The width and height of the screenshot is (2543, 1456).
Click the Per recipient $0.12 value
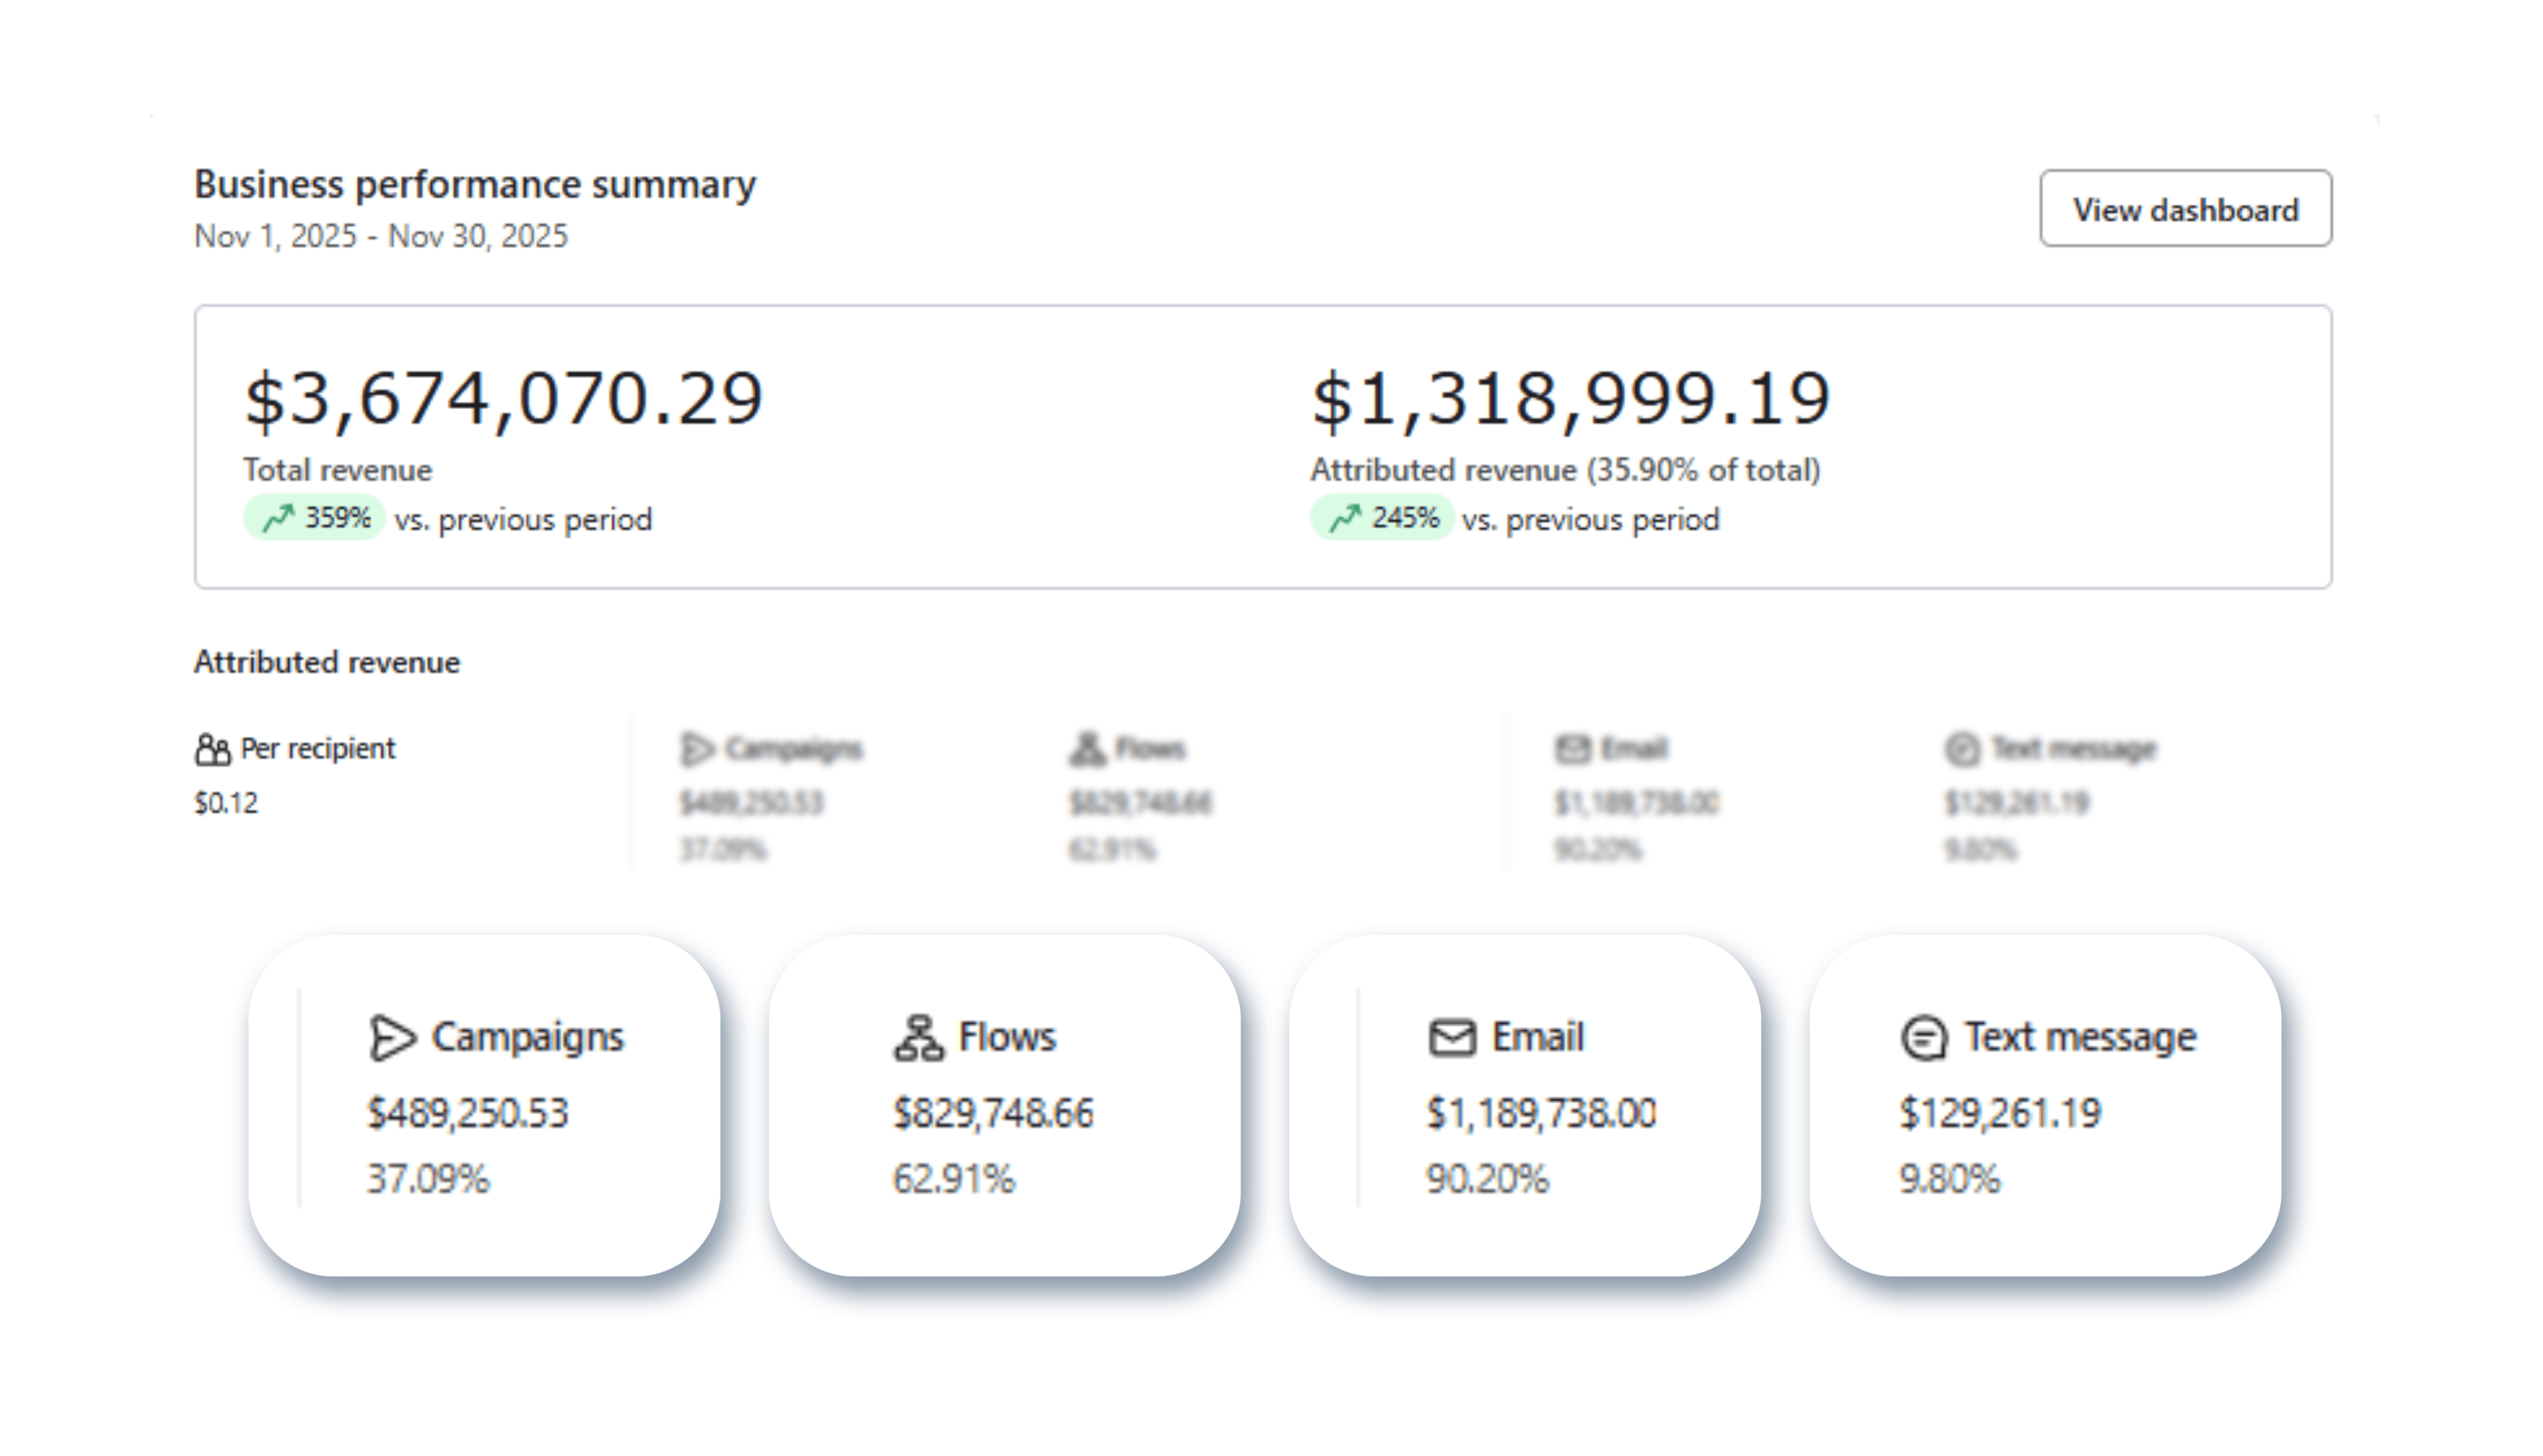226,802
